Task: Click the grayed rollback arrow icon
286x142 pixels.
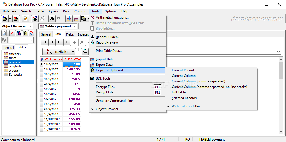Action: point(42,19)
